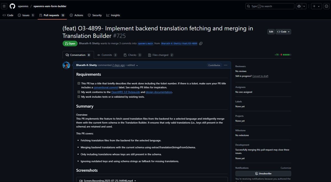Click the Unsubscribe button

(x=263, y=173)
